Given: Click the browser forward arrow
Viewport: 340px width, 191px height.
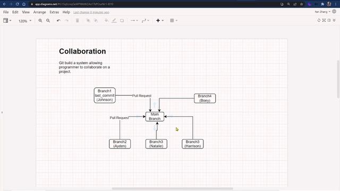Looking at the screenshot, I should tap(11, 4).
